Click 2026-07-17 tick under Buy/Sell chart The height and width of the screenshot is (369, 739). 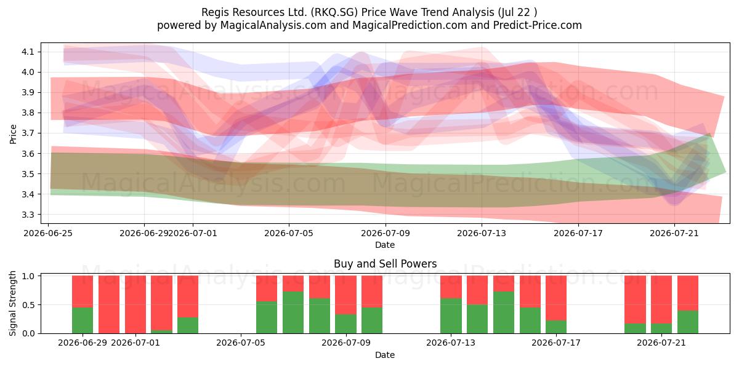(556, 343)
